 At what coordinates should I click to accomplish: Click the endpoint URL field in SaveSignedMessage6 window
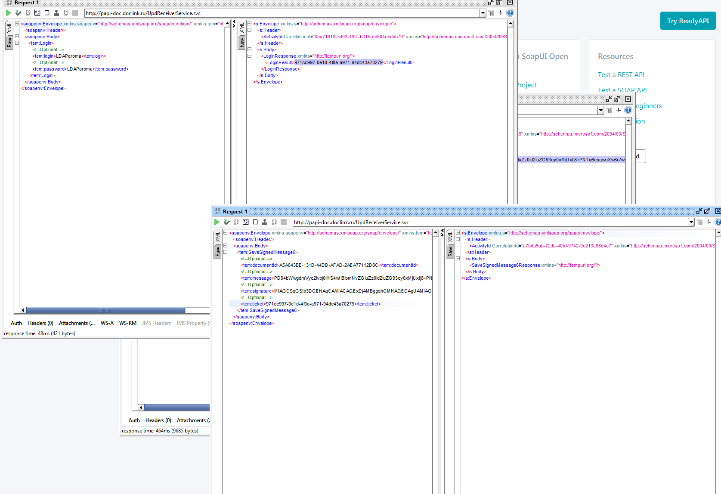tap(490, 222)
